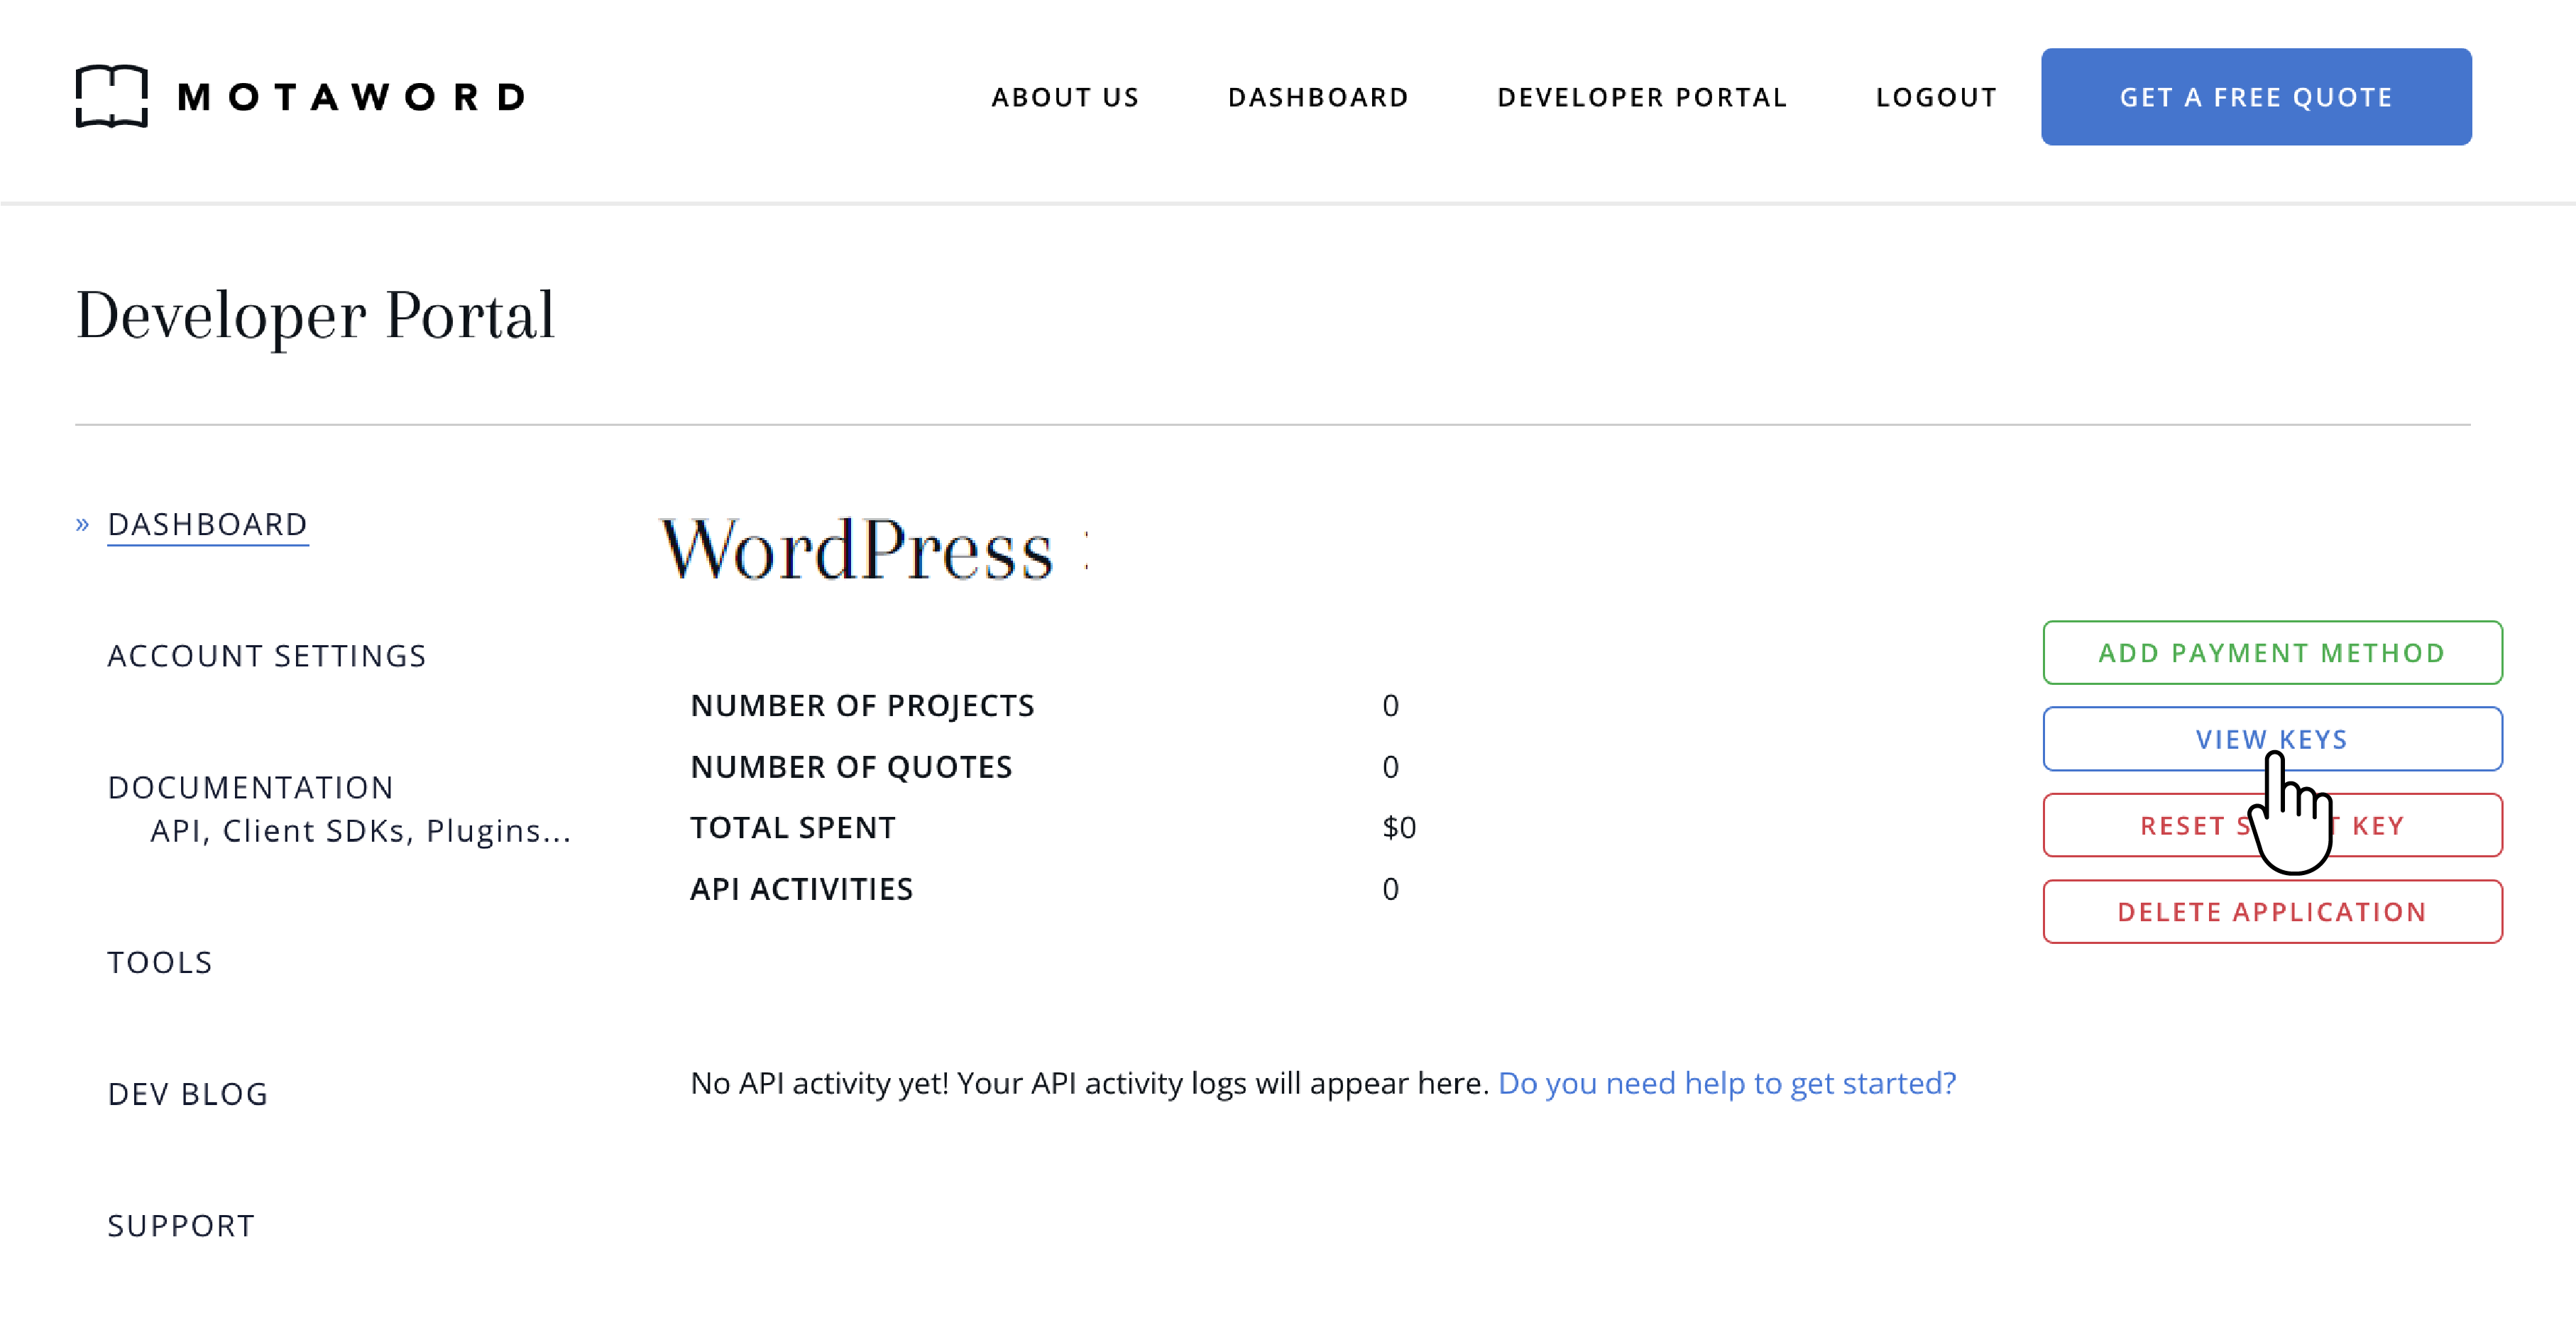Open Developer Portal from header navigation

(1642, 97)
